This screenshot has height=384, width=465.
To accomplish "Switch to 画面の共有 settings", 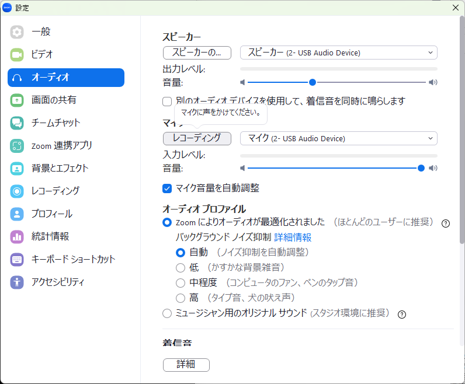I will pyautogui.click(x=66, y=100).
